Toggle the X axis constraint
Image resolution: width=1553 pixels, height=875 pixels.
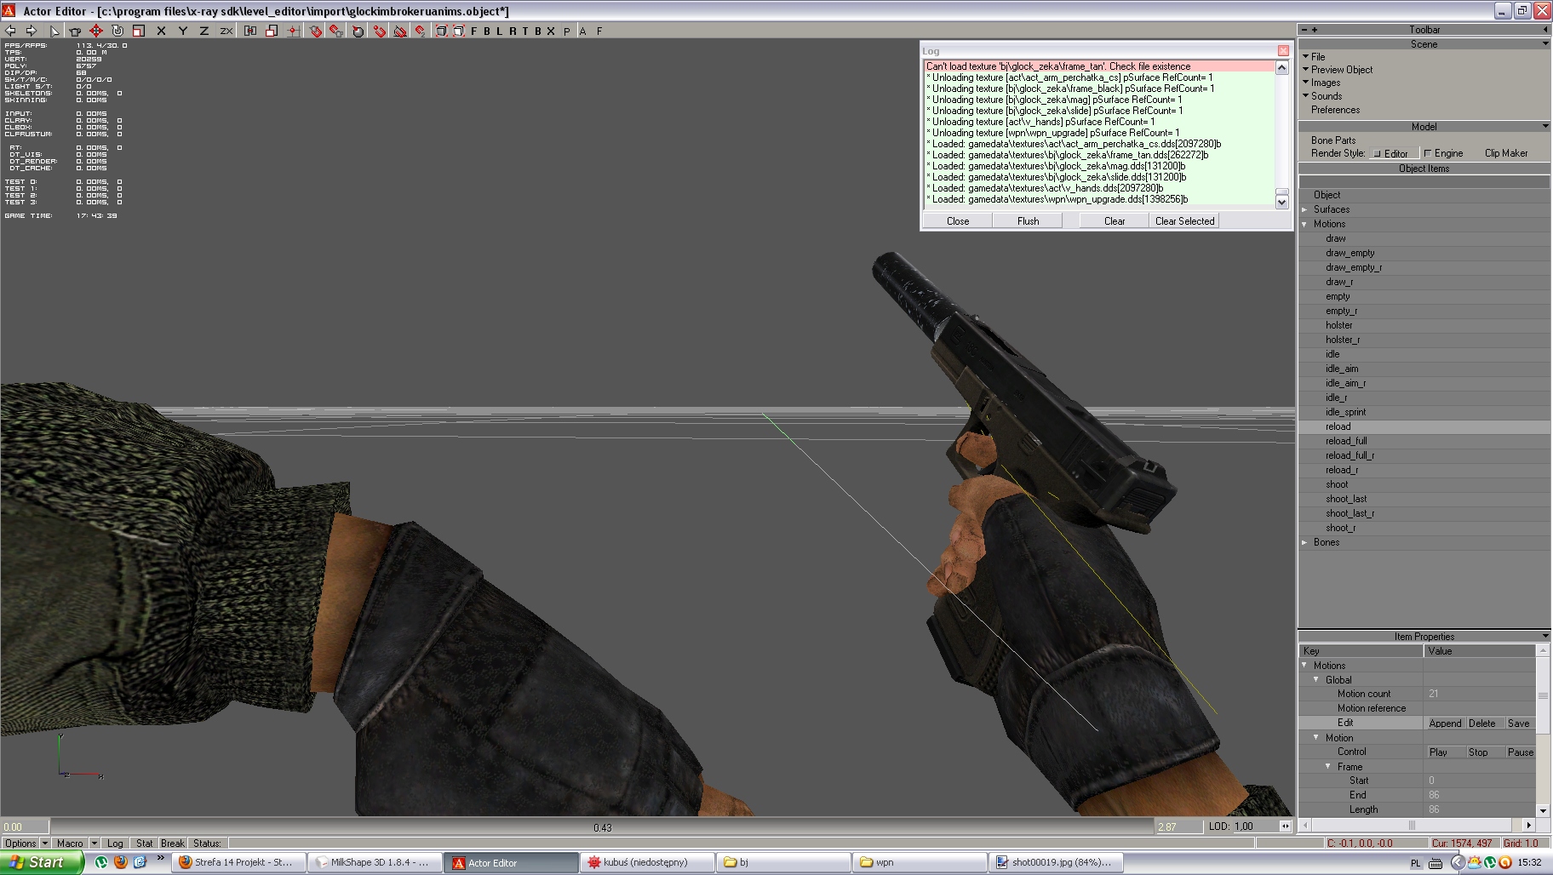161,31
